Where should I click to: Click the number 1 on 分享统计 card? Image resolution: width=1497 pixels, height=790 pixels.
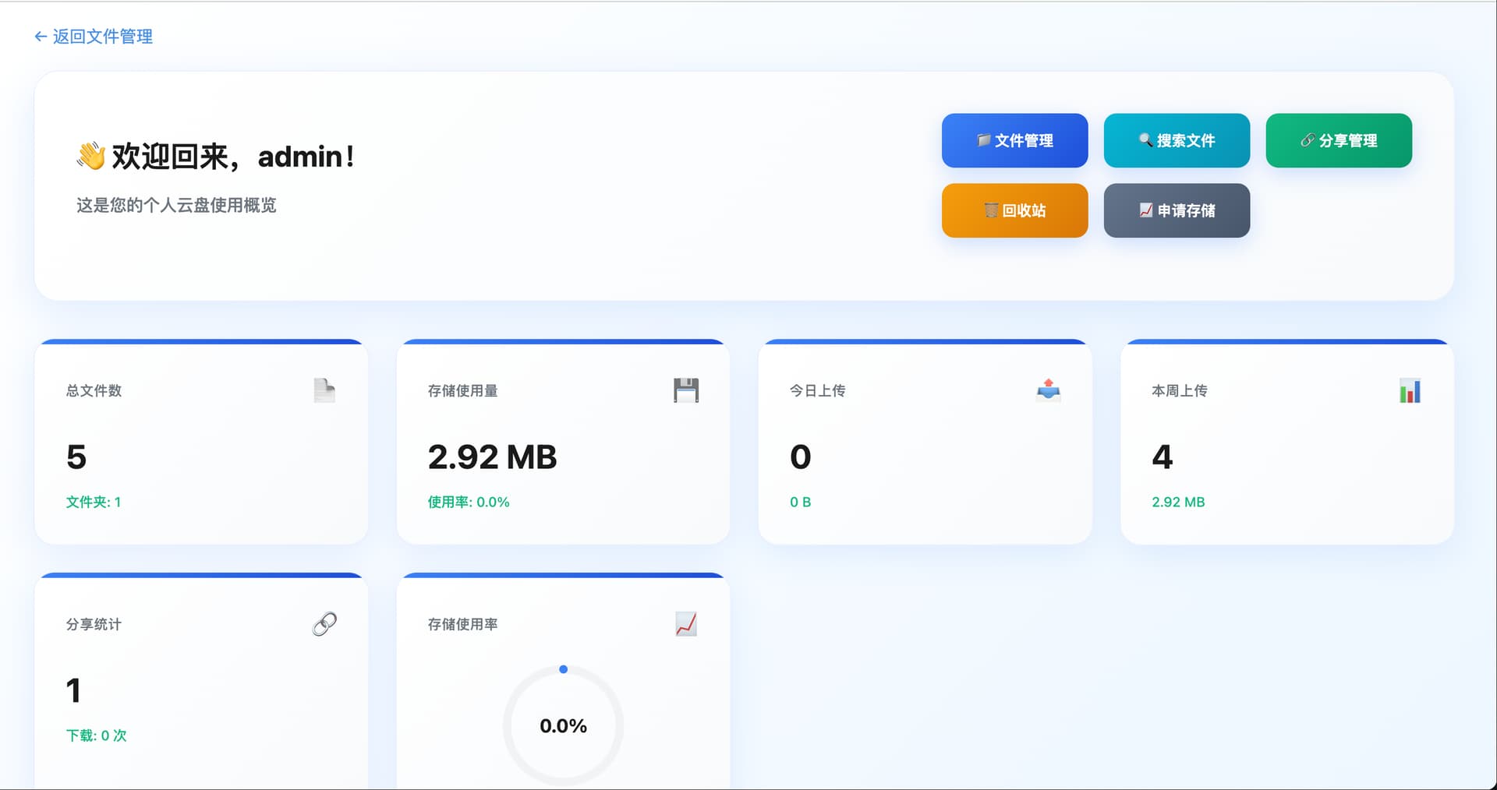(73, 690)
